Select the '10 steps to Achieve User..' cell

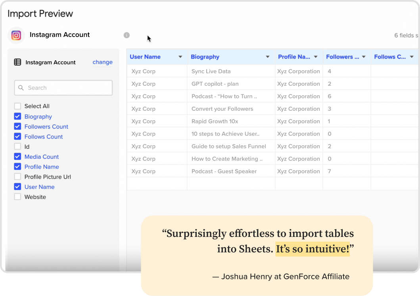[231, 134]
